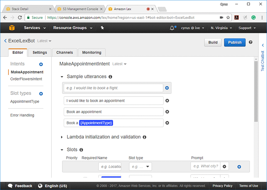The height and width of the screenshot is (190, 267).
Task: Click the Publish button
Action: tap(235, 42)
